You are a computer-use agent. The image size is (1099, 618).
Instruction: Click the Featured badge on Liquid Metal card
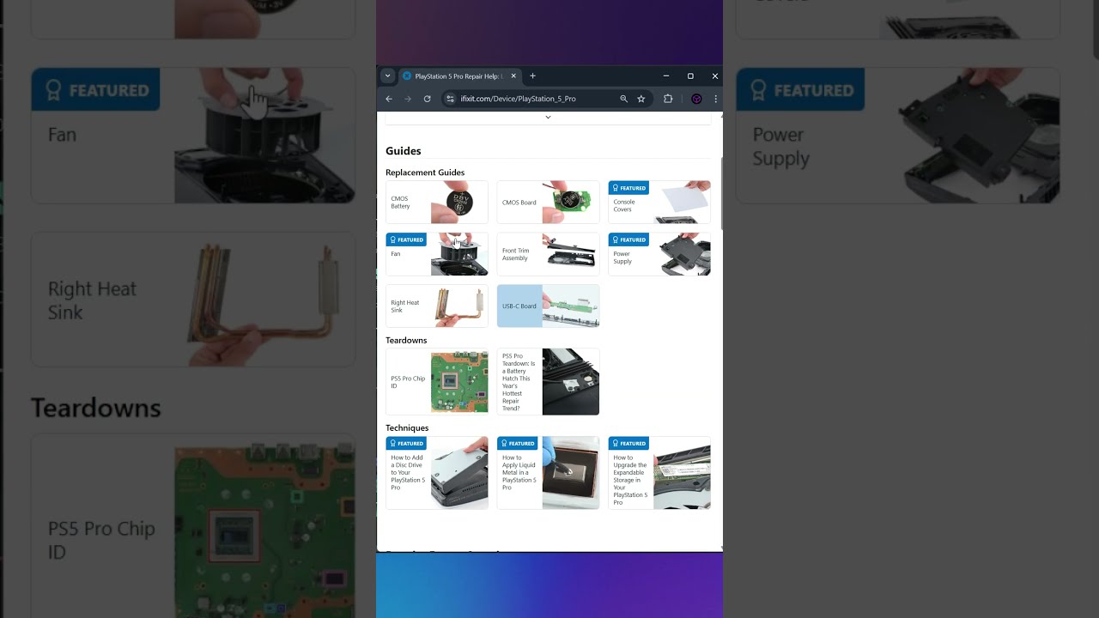tap(517, 443)
